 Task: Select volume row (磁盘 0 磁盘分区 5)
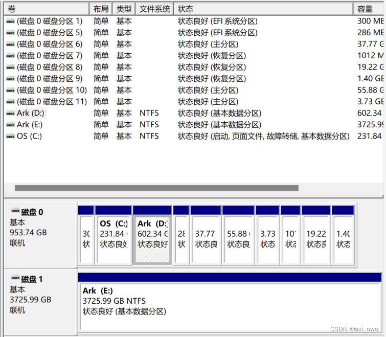[194, 33]
